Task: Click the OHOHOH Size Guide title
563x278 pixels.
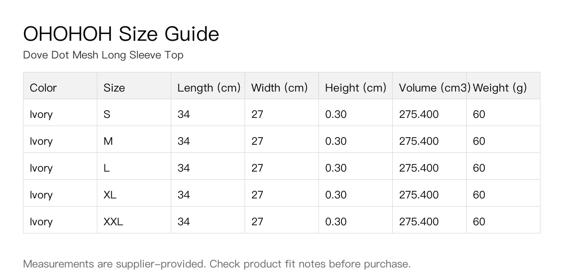Action: tap(121, 34)
